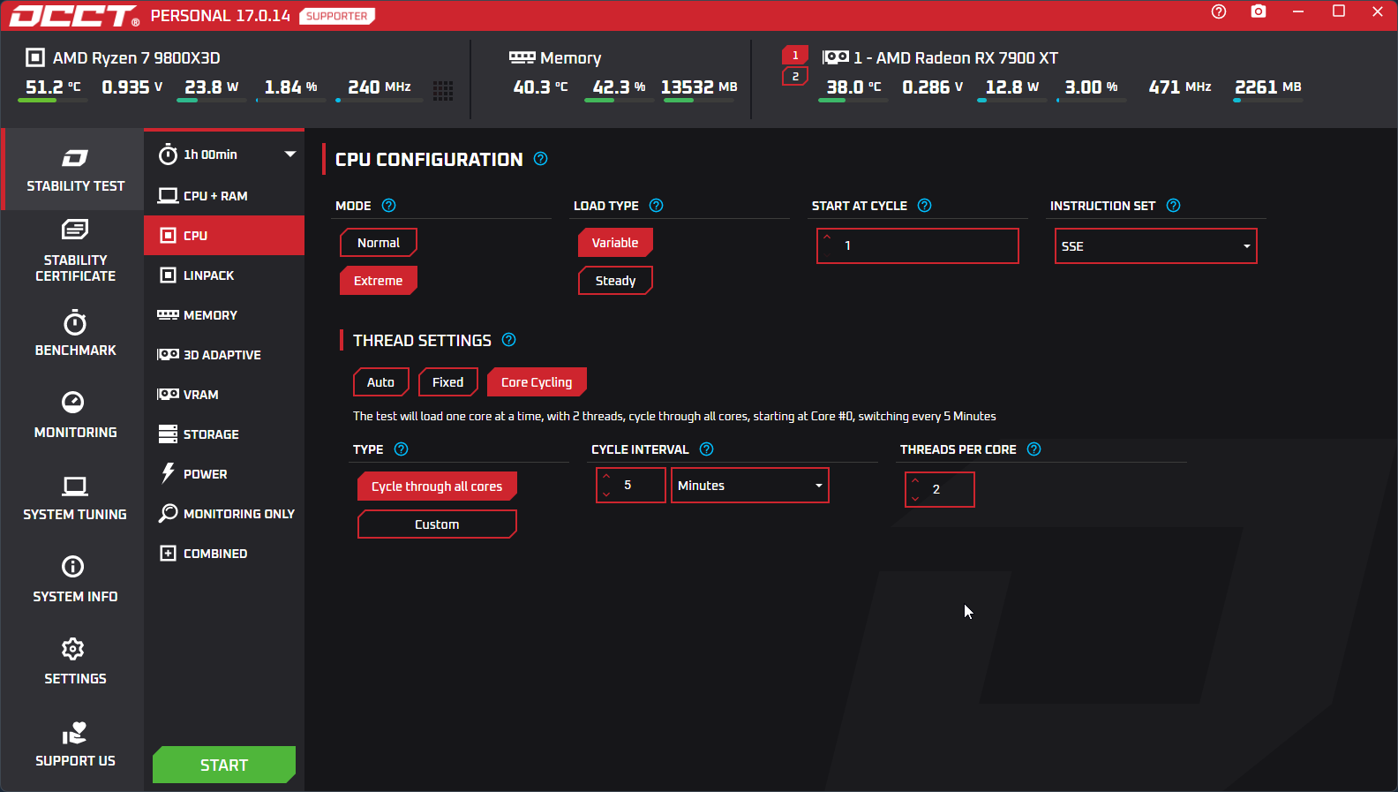
Task: Click the threads per core field
Action: (940, 489)
